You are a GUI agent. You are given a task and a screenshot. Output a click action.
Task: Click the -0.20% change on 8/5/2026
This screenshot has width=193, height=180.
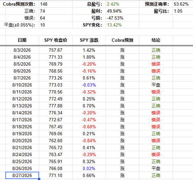click(89, 64)
